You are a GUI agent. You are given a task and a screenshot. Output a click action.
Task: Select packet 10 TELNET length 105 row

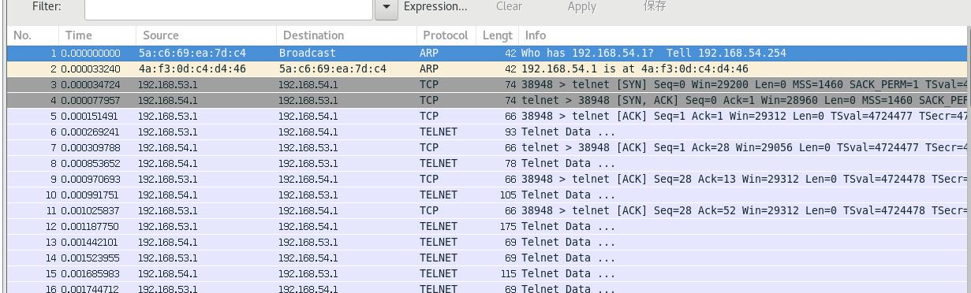(487, 195)
